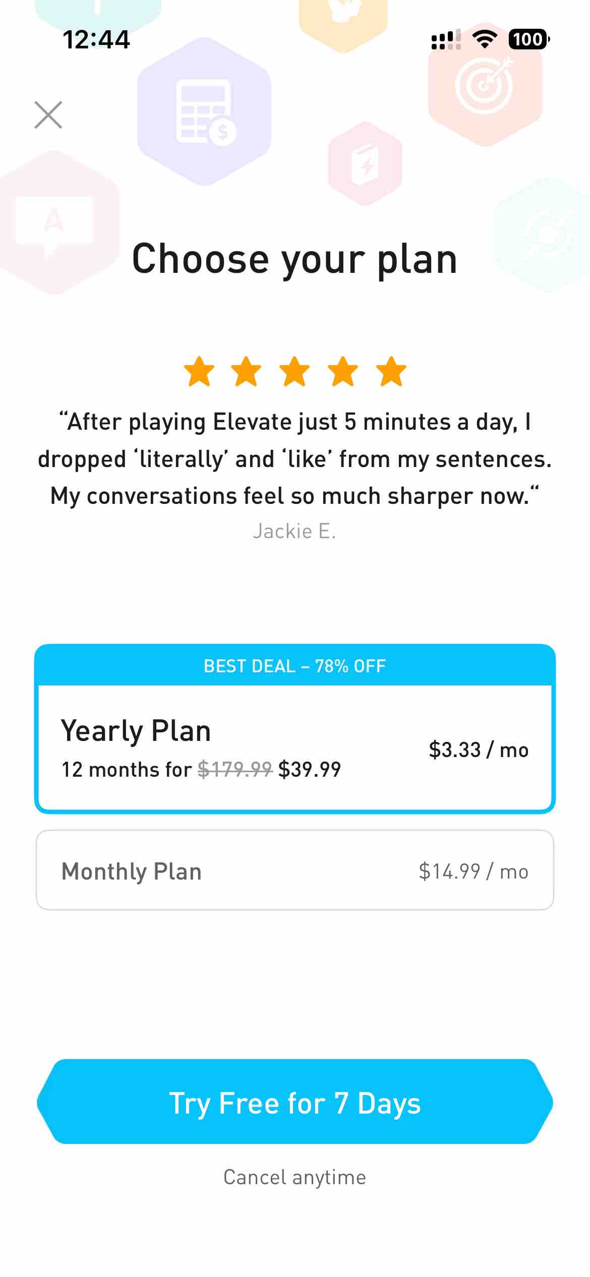Tap the third orange rating star
Viewport: 590px width, 1277px height.
pyautogui.click(x=294, y=372)
